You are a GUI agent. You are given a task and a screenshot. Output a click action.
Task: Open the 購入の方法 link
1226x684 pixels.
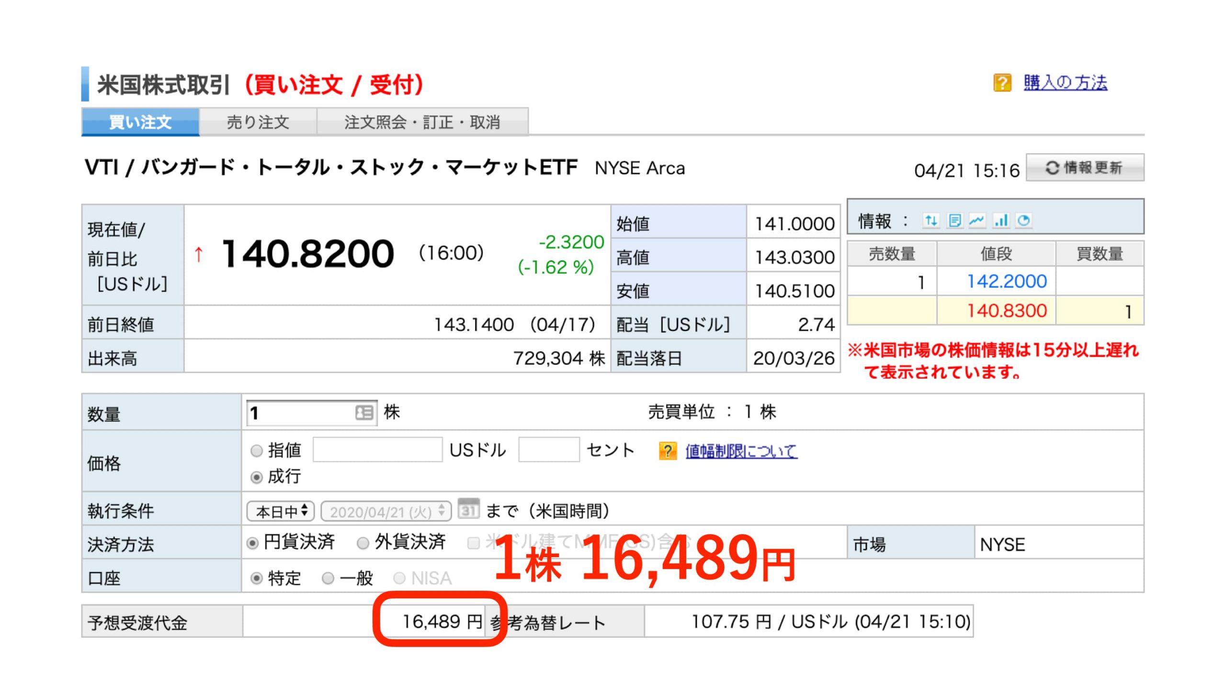coord(1066,83)
